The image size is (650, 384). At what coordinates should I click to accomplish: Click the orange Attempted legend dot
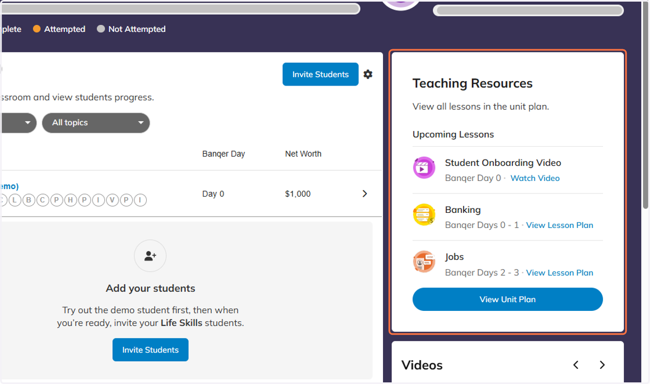click(x=37, y=29)
